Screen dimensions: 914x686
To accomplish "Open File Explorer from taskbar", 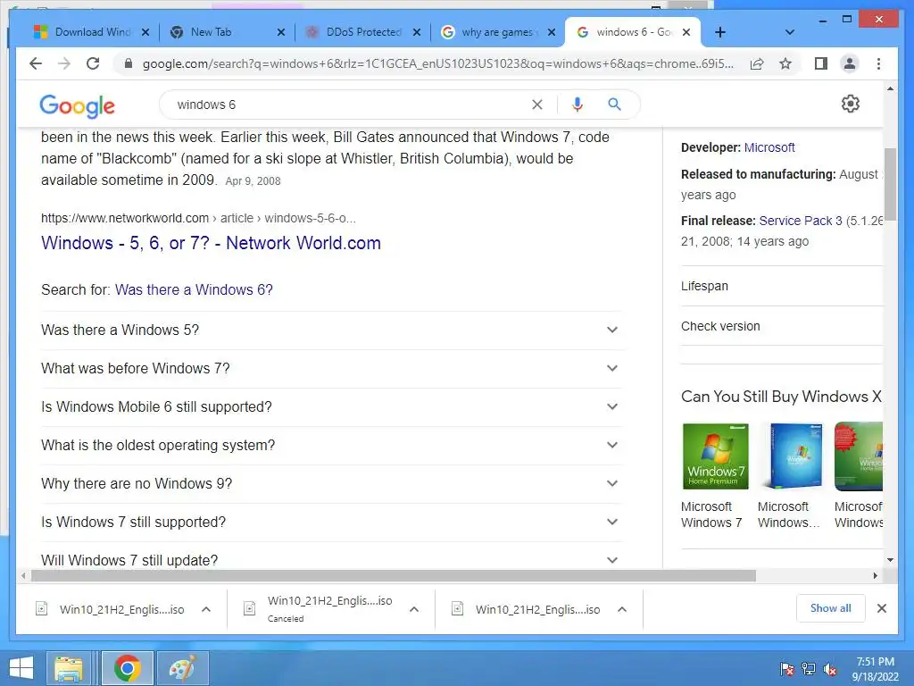I will coord(68,668).
